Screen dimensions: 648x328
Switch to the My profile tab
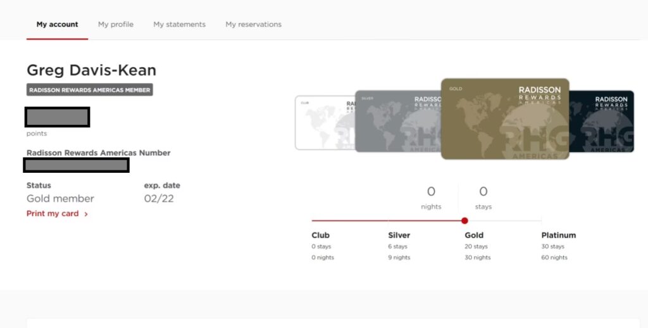(115, 25)
